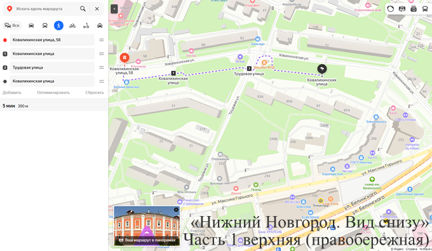Show public transport layer in map toolbar
The height and width of the screenshot is (251, 432).
point(425,9)
